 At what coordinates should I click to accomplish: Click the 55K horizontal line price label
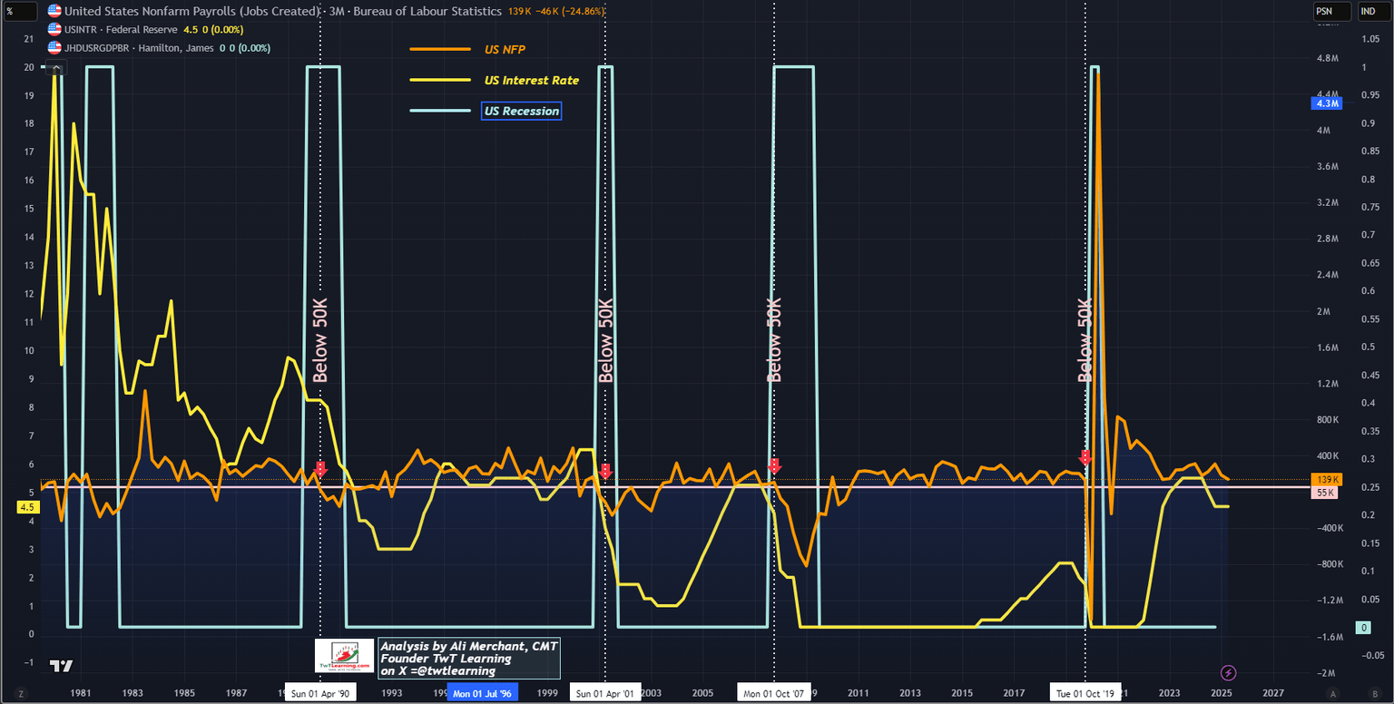(1326, 493)
